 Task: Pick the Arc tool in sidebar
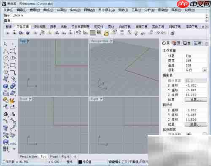click(x=6, y=65)
